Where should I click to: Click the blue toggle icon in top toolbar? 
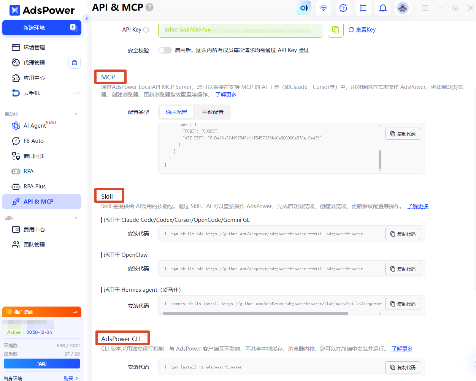point(304,8)
